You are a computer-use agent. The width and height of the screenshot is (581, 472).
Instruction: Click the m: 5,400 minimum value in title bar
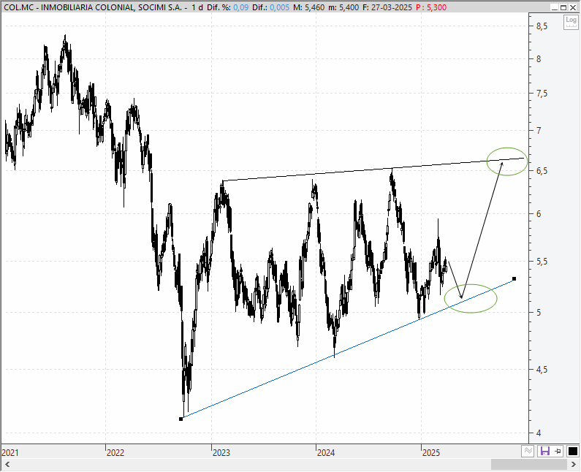[343, 7]
